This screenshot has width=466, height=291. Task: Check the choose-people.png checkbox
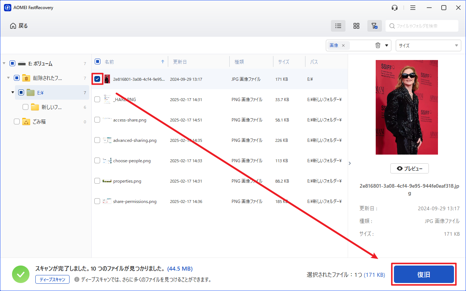tap(97, 160)
